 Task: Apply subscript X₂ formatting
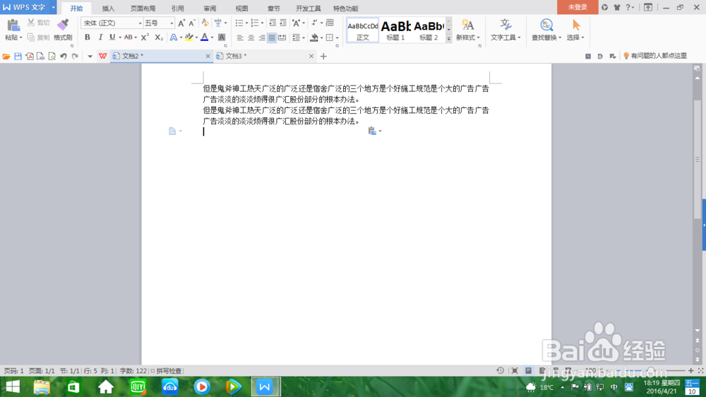(158, 37)
